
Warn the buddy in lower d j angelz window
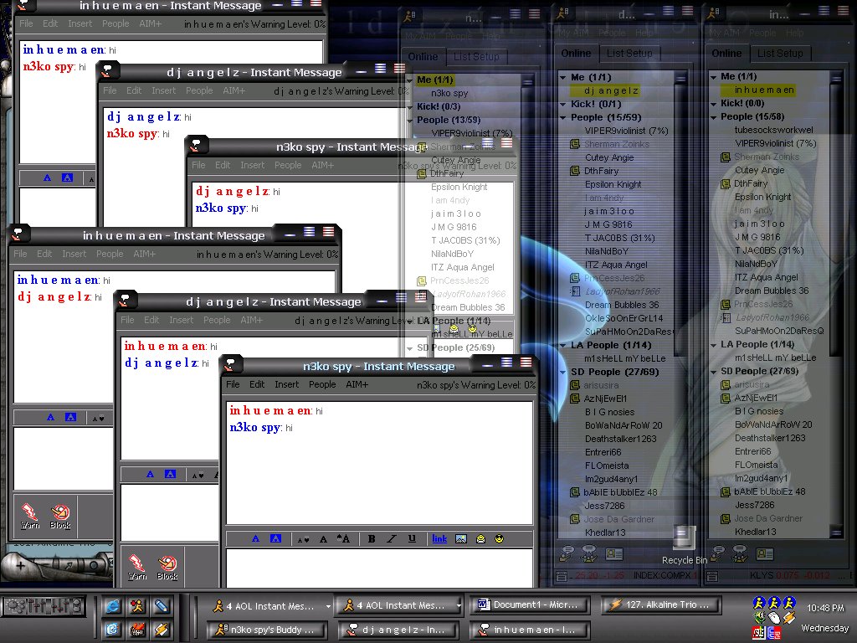[x=137, y=568]
